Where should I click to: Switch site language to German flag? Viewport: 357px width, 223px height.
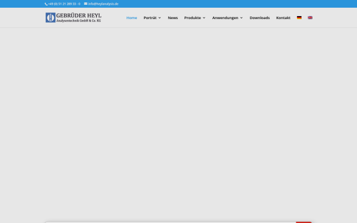click(x=299, y=17)
